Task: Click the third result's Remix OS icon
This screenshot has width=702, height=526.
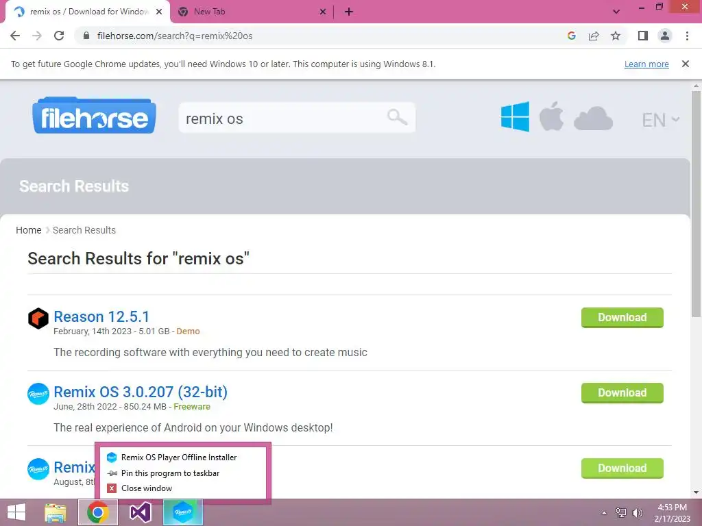Action: [38, 468]
